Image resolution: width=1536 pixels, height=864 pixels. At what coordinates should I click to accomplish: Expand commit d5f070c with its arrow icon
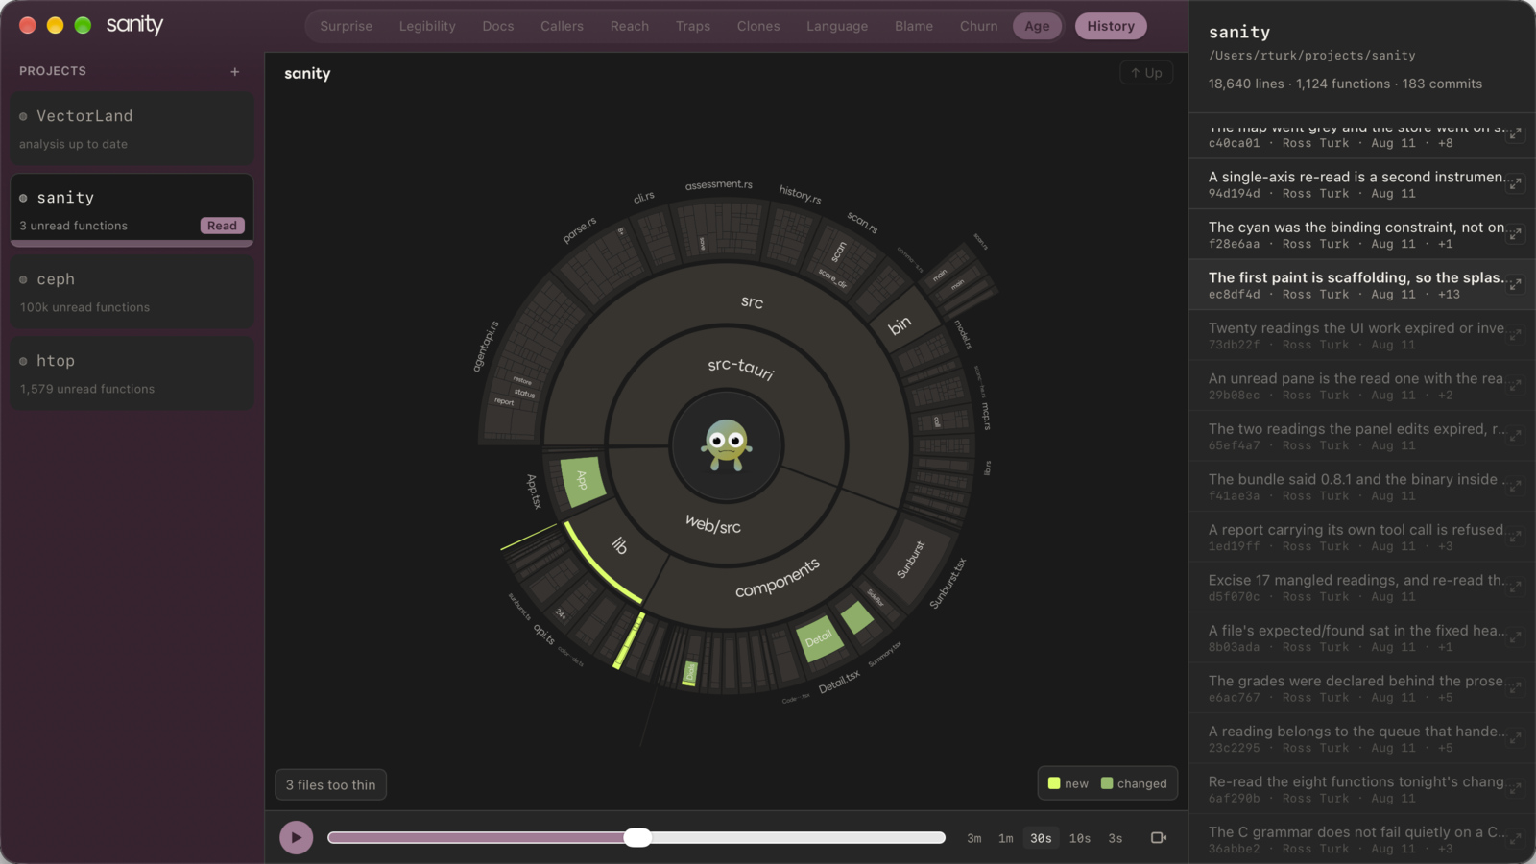(x=1515, y=587)
